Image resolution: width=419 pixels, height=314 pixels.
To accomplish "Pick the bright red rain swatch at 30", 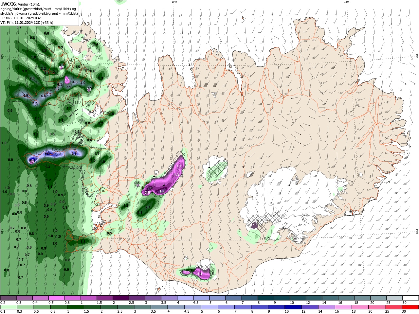I will click(410, 307).
